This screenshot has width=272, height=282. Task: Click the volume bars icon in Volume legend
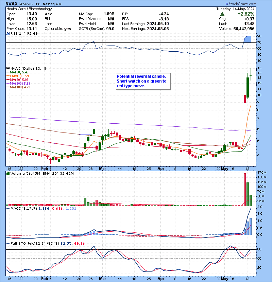(8, 174)
